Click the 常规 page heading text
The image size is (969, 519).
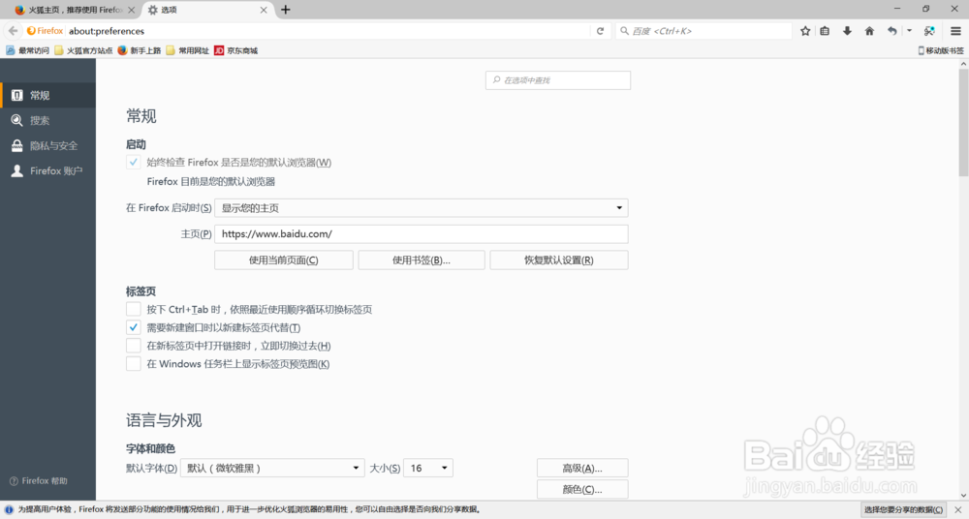pyautogui.click(x=141, y=116)
